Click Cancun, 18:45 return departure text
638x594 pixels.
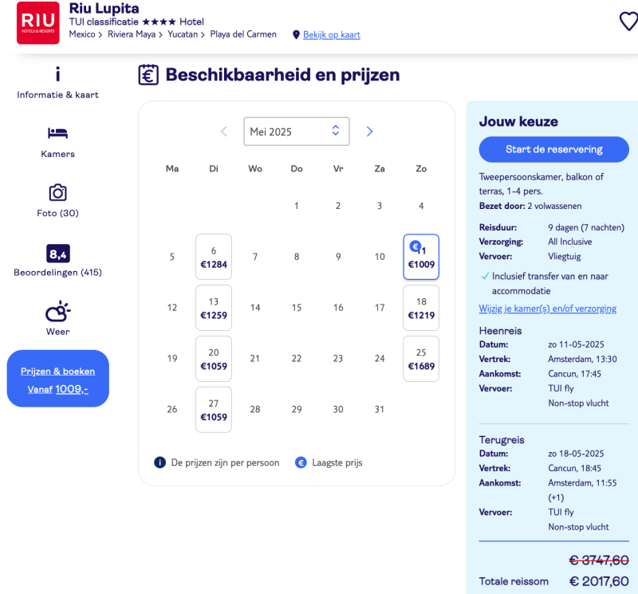pos(574,468)
